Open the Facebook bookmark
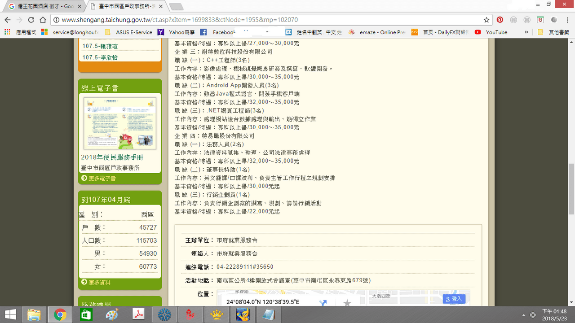Screen dimensions: 575x323 point(217,32)
